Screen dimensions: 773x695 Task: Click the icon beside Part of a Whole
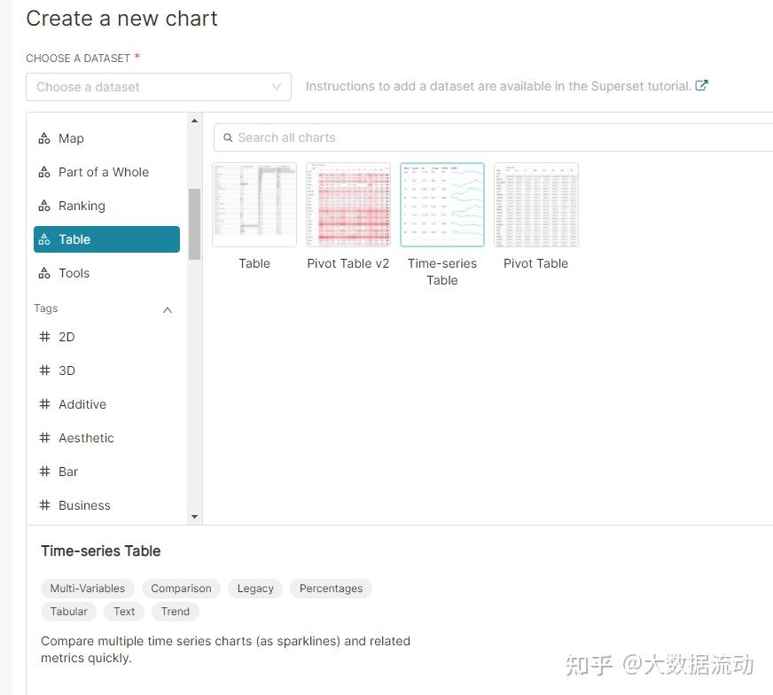[x=45, y=172]
